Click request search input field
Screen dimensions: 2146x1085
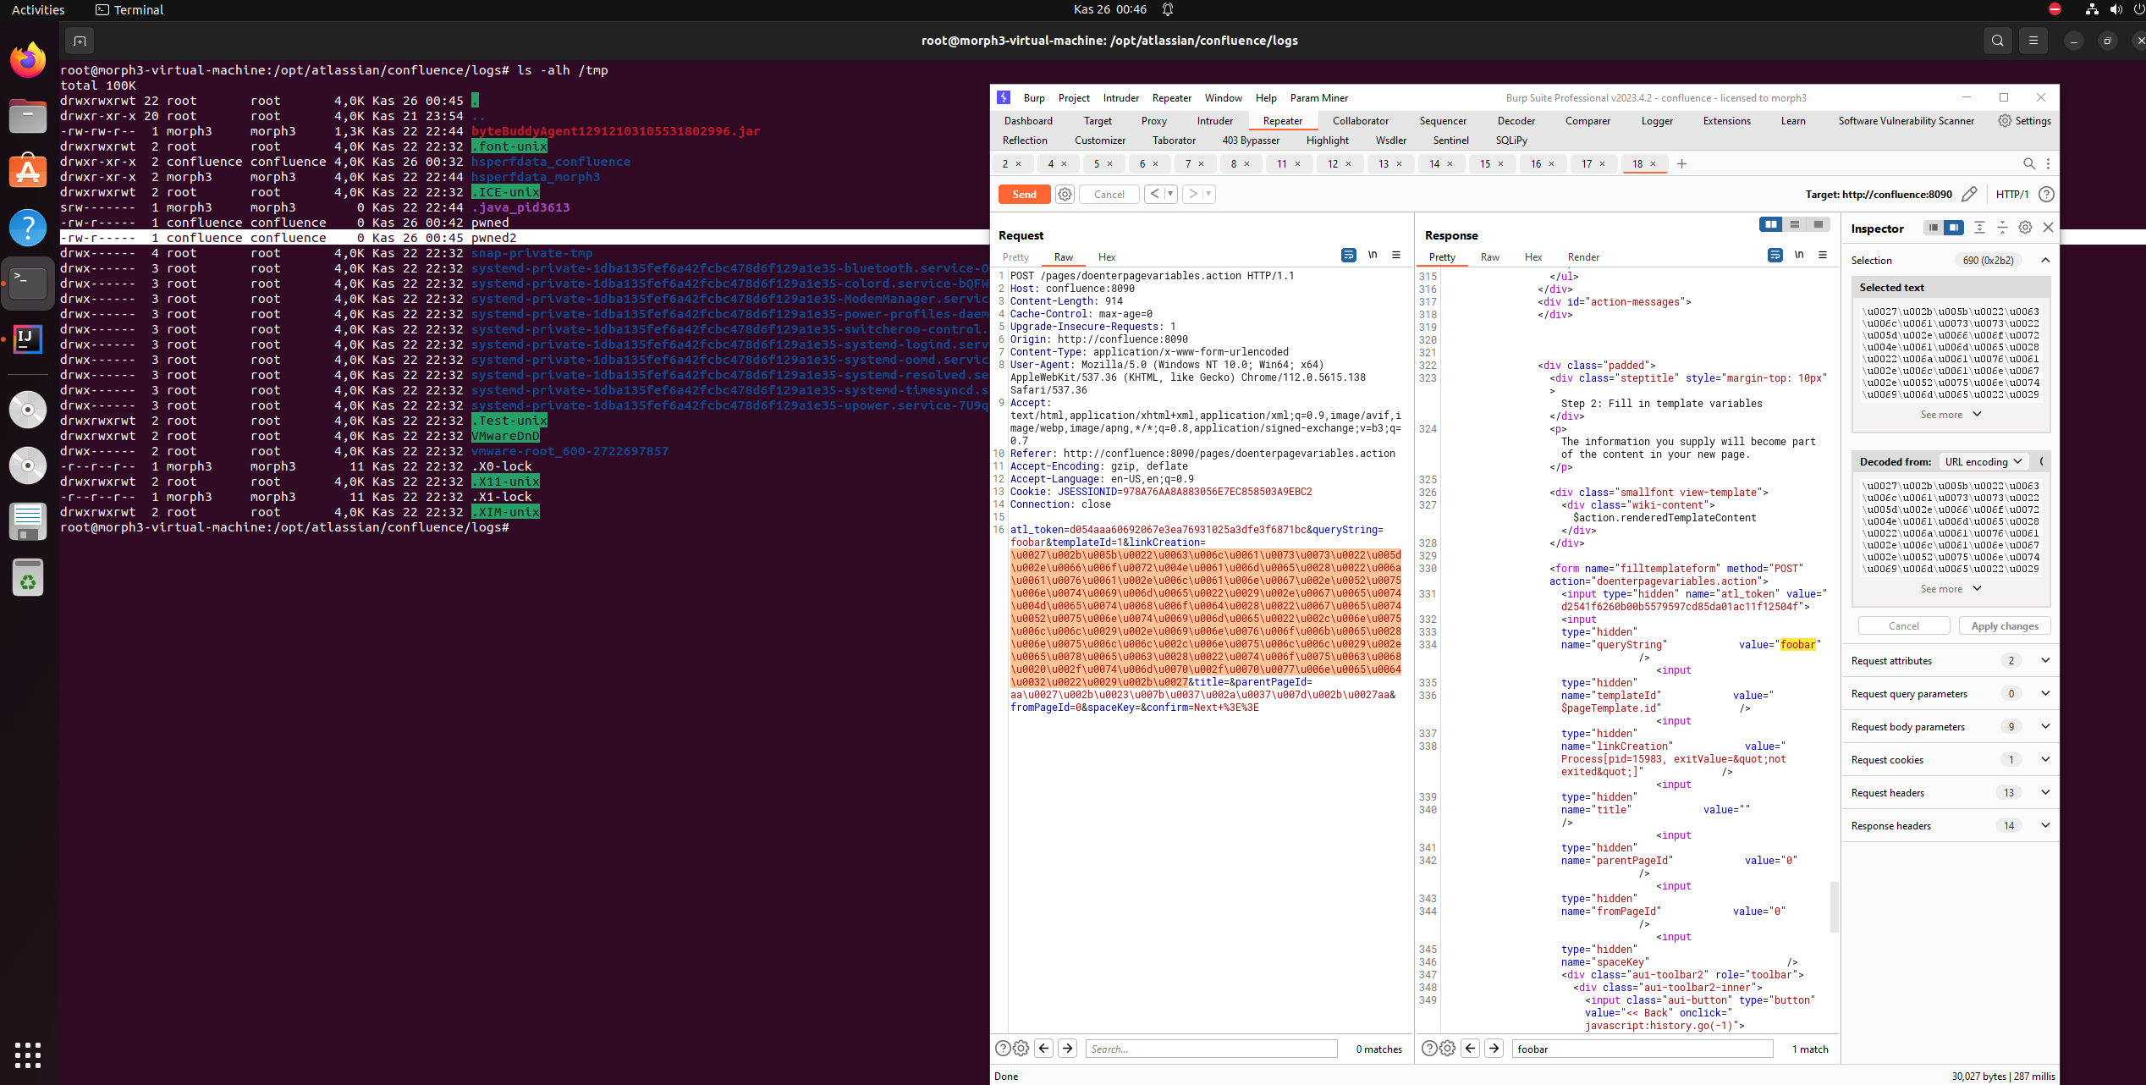click(1211, 1049)
